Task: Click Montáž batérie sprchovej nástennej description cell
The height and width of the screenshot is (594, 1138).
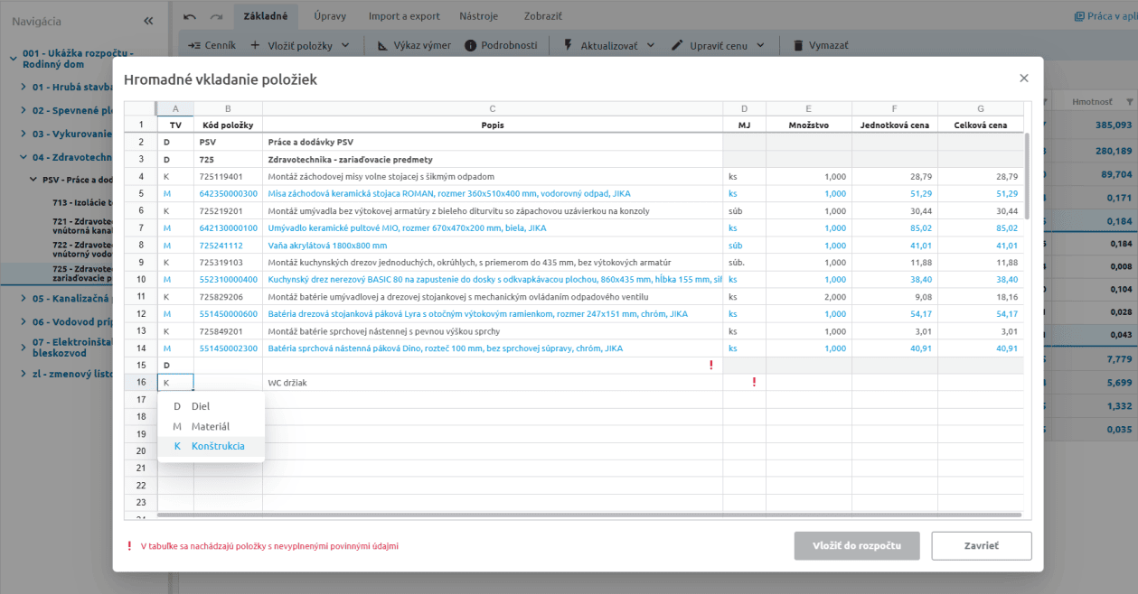Action: tap(493, 331)
